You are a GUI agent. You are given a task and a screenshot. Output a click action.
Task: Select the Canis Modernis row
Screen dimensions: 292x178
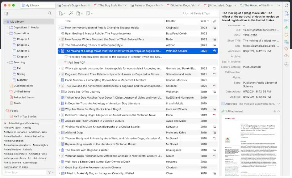click(x=138, y=80)
